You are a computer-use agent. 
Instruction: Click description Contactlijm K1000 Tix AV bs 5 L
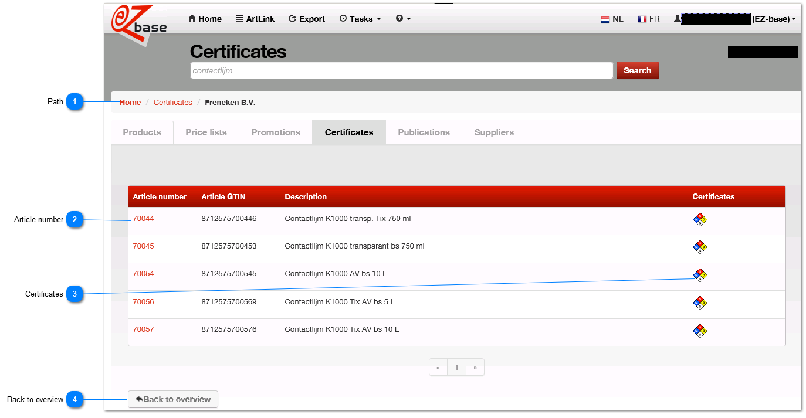tap(340, 301)
